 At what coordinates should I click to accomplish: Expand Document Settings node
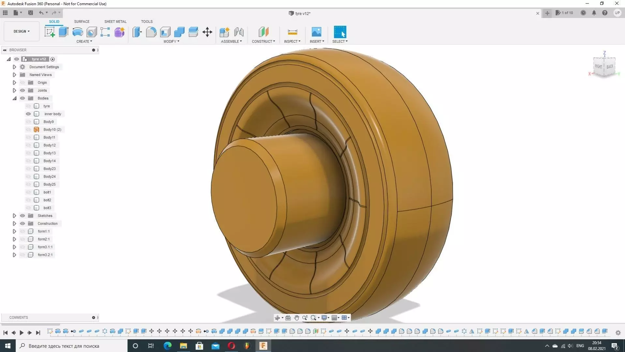14,67
